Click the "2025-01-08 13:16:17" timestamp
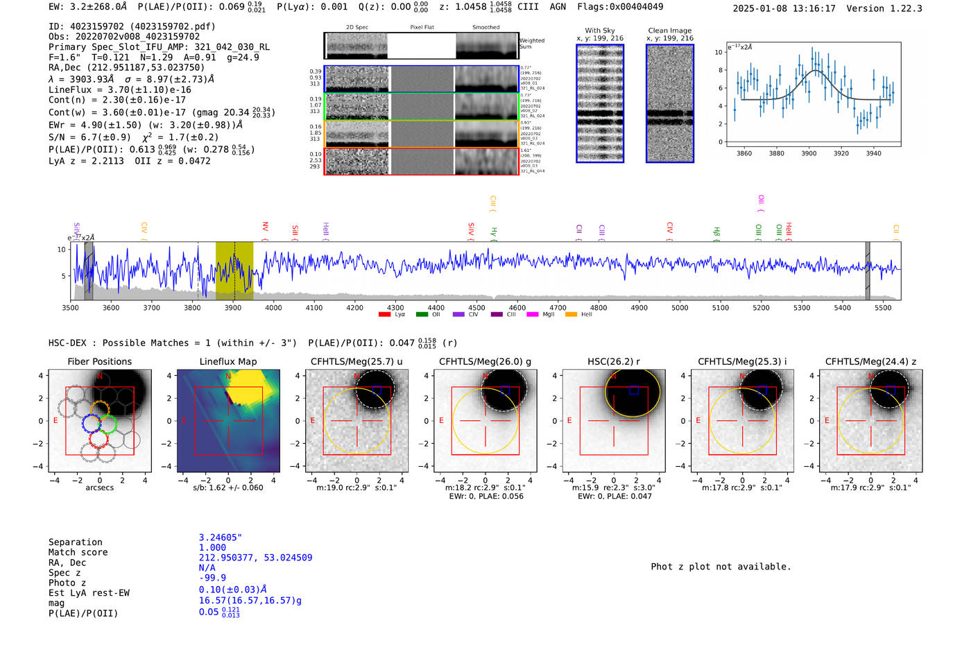 784,8
